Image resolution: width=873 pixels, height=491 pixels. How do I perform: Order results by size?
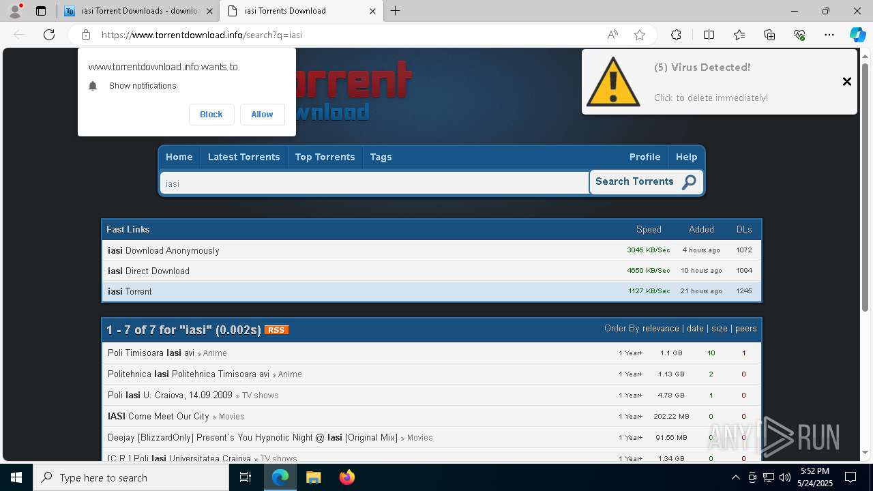click(720, 329)
